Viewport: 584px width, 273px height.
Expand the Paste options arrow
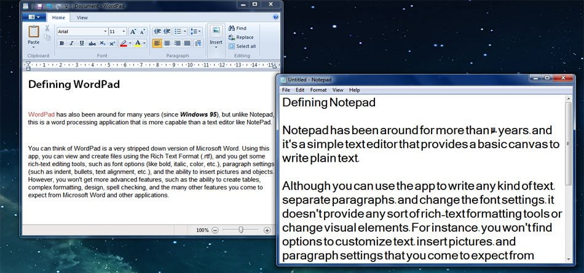point(34,47)
